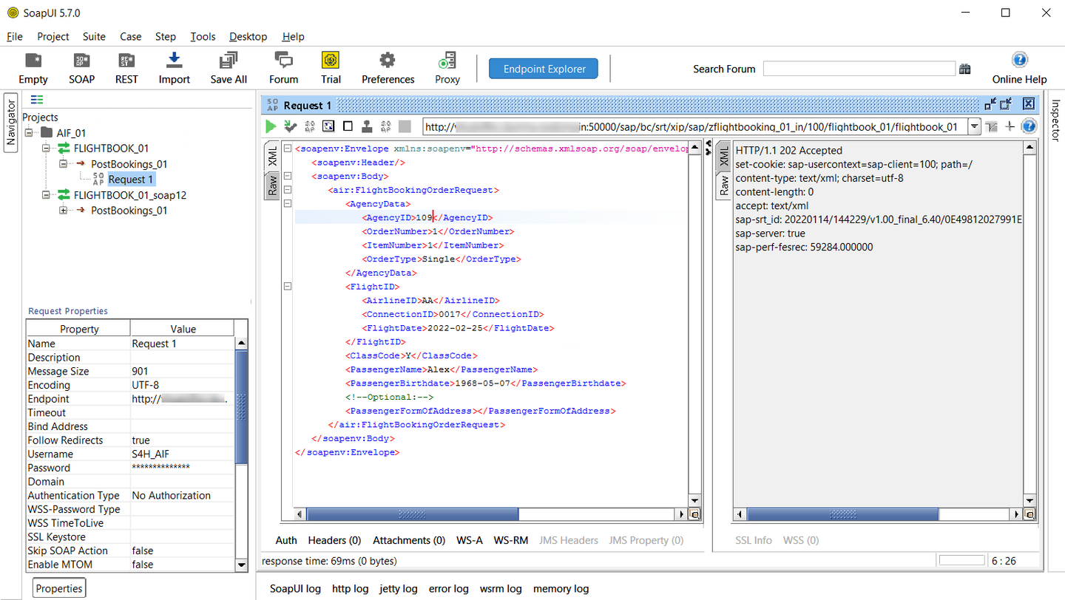Click the Trial toolbar icon

coord(331,61)
